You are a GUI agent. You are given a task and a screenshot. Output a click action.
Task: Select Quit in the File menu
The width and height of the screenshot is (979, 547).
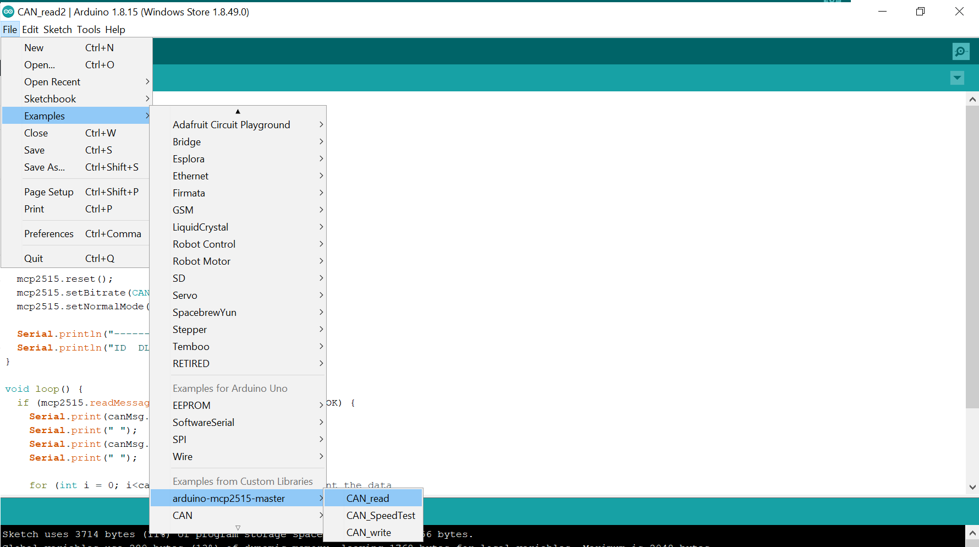pos(76,259)
